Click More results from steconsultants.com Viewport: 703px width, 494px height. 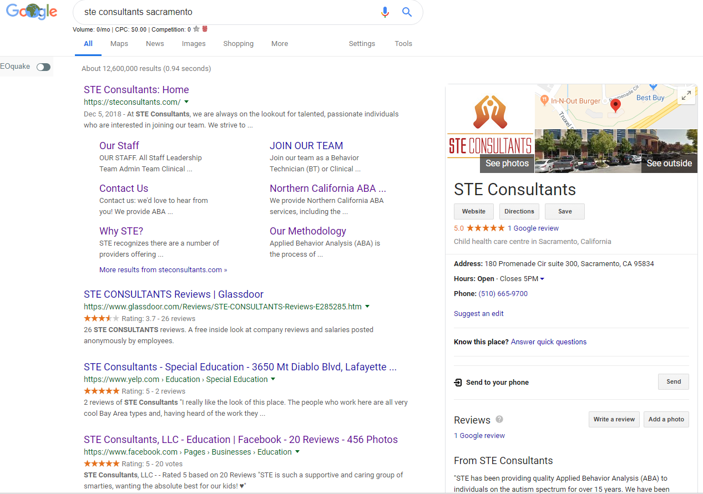(163, 270)
